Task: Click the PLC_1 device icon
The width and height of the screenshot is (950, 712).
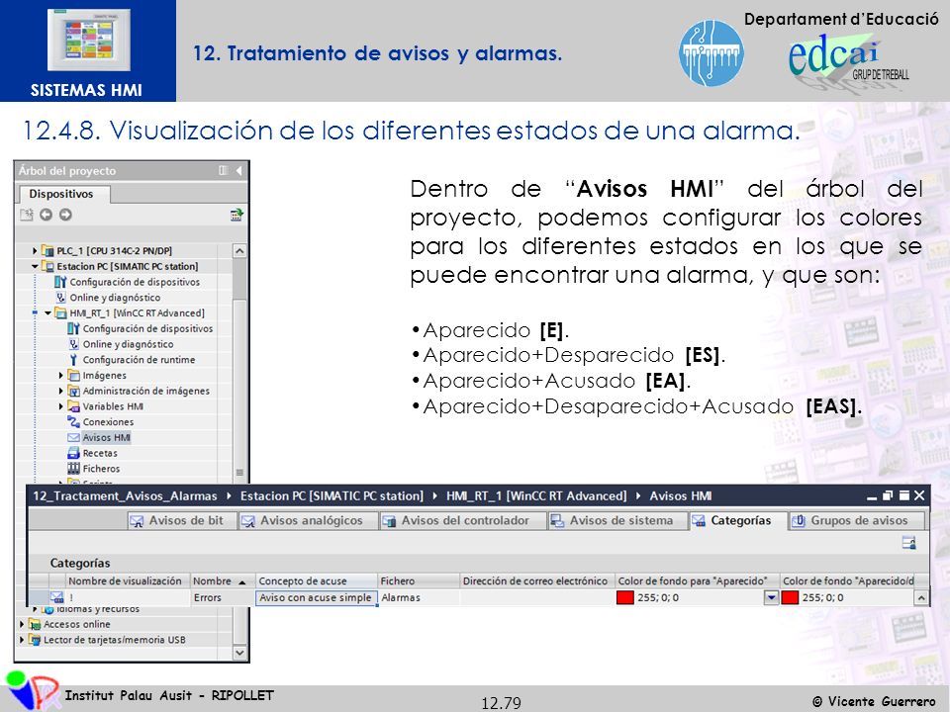Action: pos(47,250)
